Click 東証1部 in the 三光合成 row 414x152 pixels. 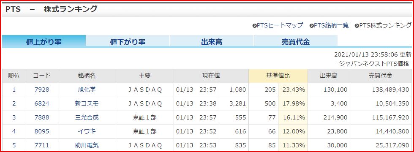[144, 118]
